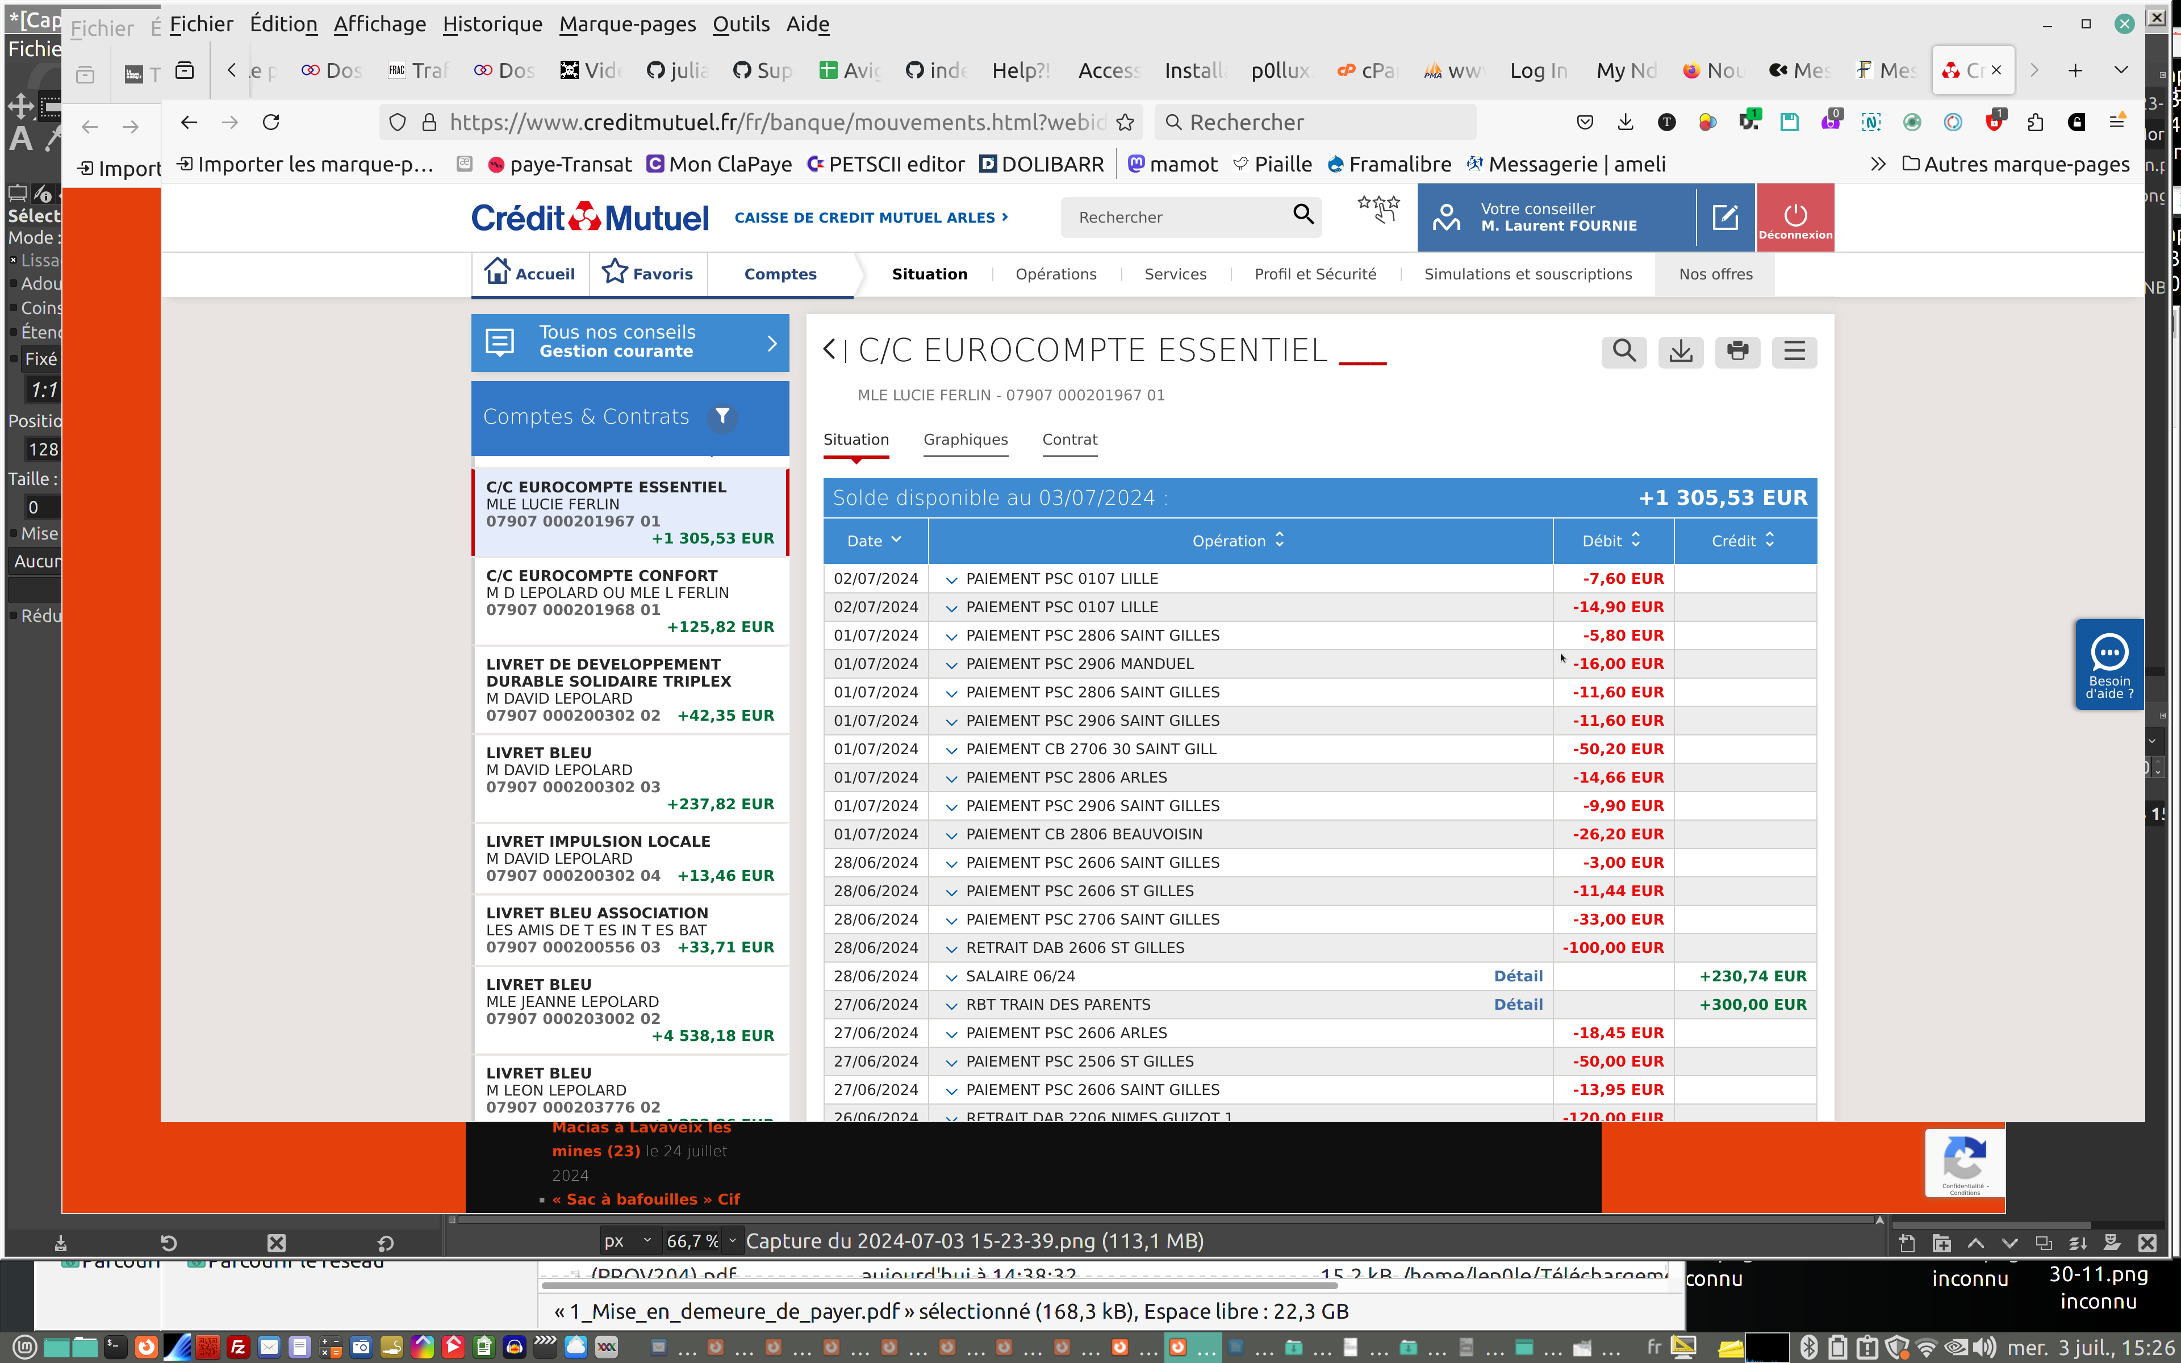Print the operations list
This screenshot has height=1363, width=2181.
[x=1737, y=350]
